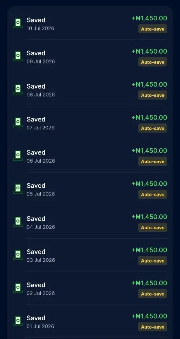Screen dimensions: 180x339
Task: Open the Saved entry dated 09 Jul 2026
Action: point(90,56)
